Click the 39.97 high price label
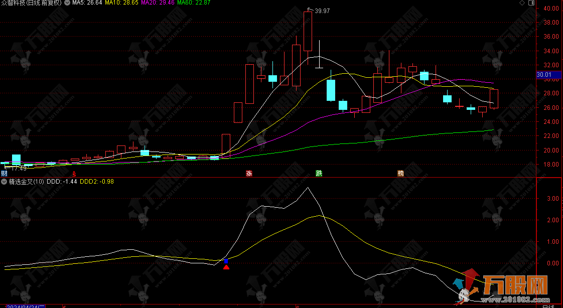Image resolution: width=563 pixels, height=308 pixels. pyautogui.click(x=322, y=11)
